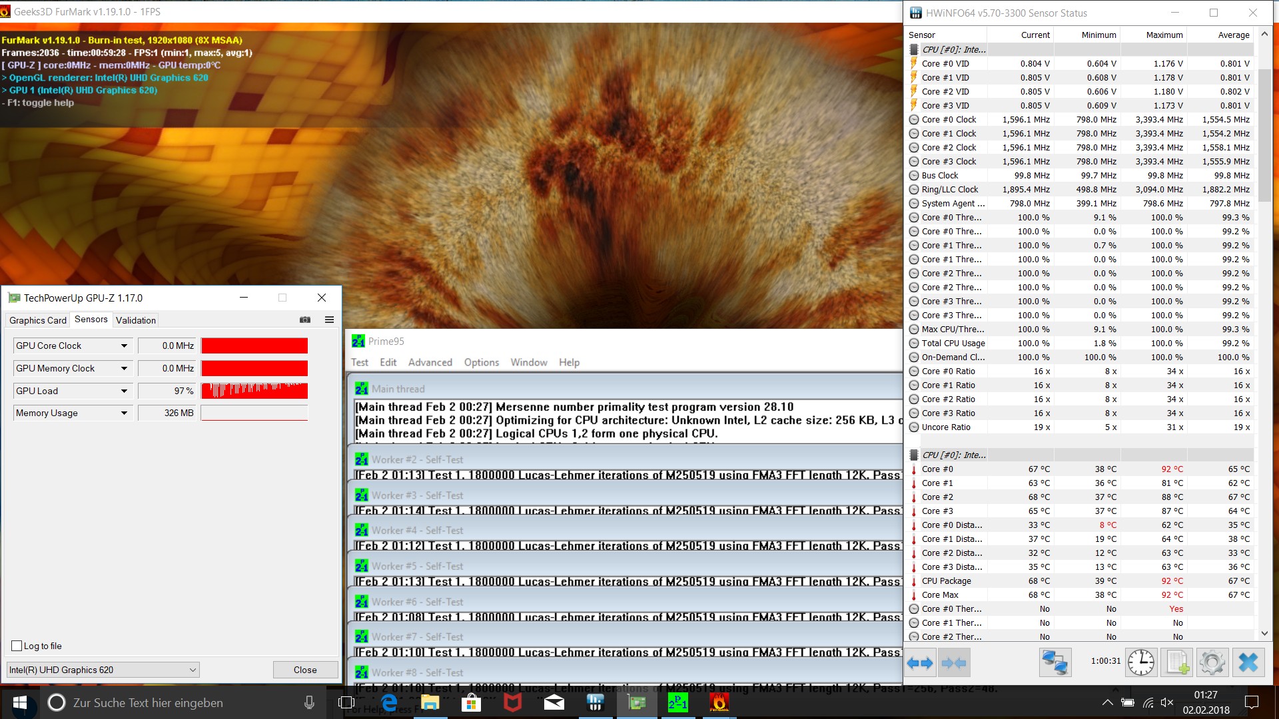
Task: Open GPU Core Clock sensor dropdown
Action: 124,346
